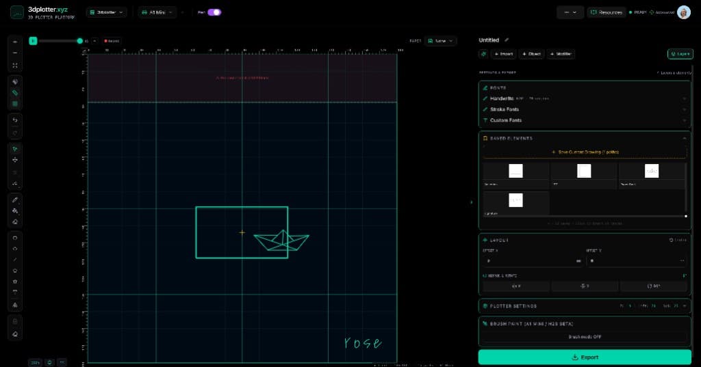This screenshot has width=701, height=367.
Task: Click the rotate 90° button
Action: (x=653, y=286)
